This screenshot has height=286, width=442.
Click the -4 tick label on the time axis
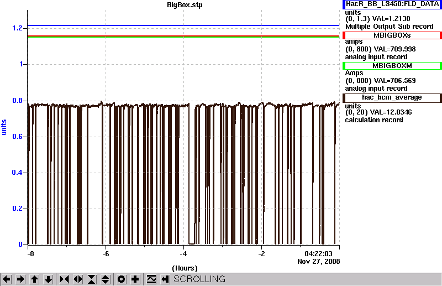(x=183, y=254)
